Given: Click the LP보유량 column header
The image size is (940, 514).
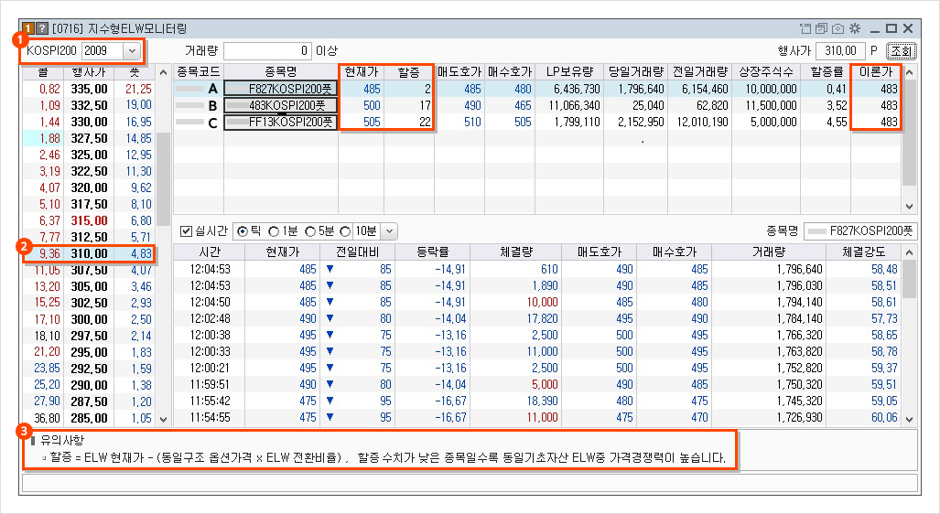Looking at the screenshot, I should point(569,72).
